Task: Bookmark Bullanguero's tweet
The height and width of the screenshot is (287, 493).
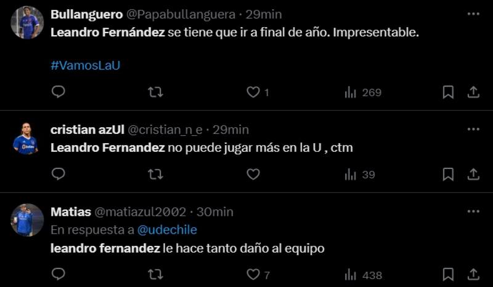Action: [x=448, y=92]
